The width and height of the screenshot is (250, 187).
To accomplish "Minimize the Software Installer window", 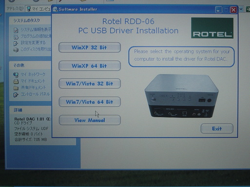I will point(218,10).
